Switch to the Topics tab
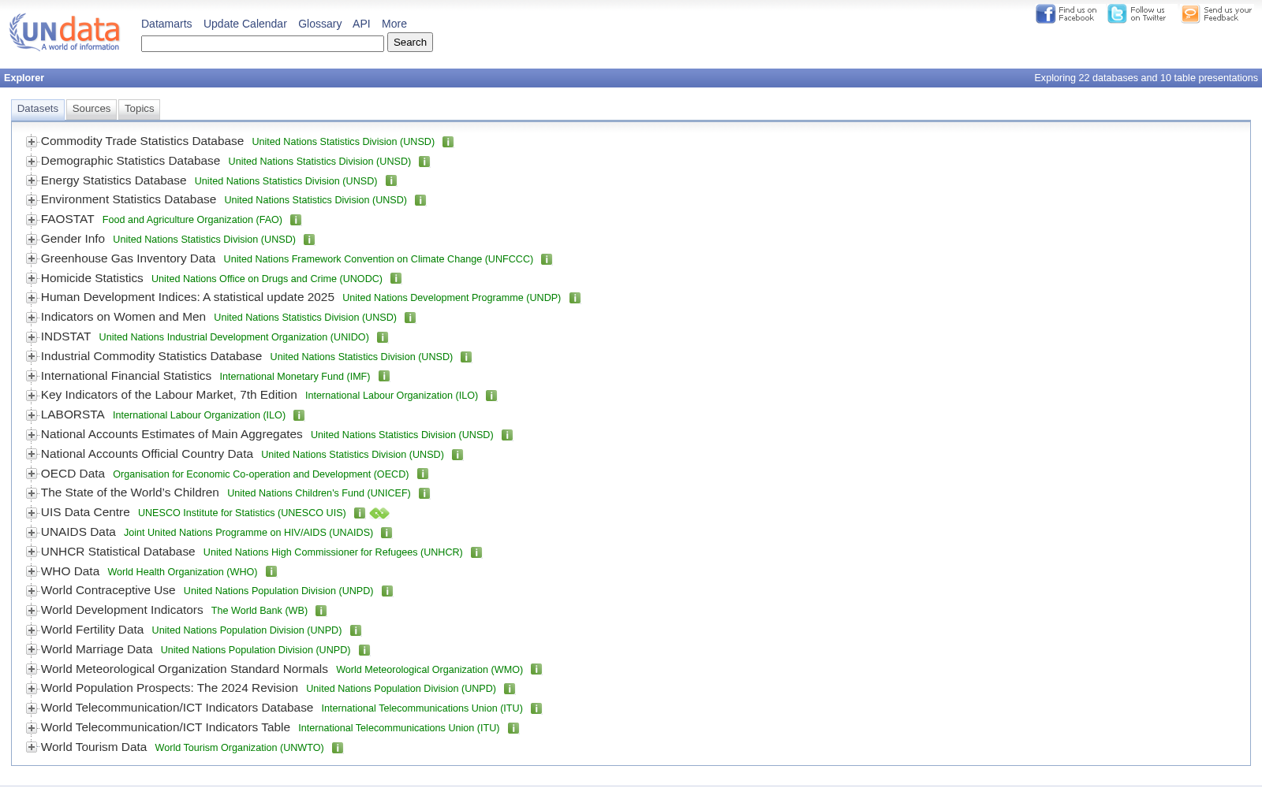Viewport: 1262px width, 788px height. pos(140,110)
